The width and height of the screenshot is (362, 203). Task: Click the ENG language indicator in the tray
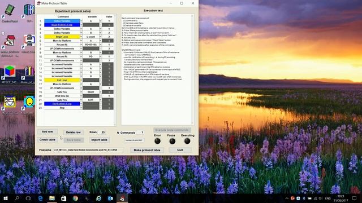coord(327,198)
